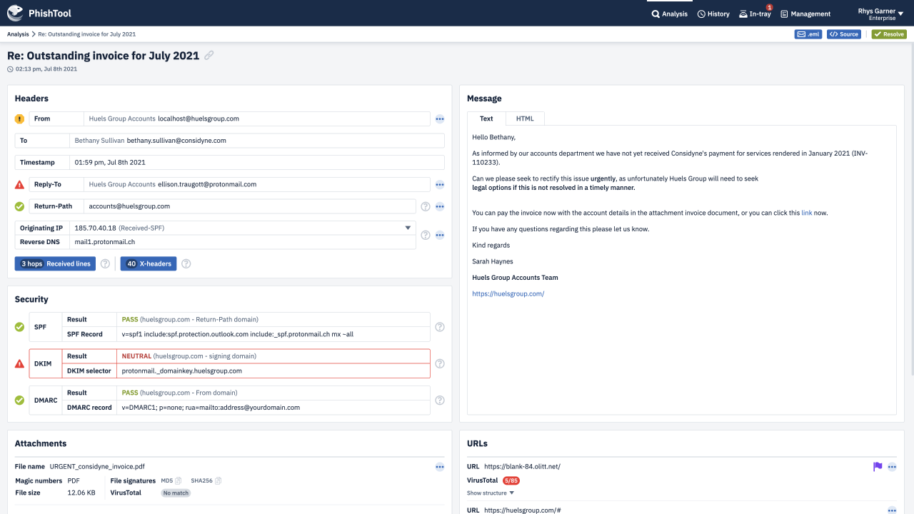Screen dimensions: 914x514
Task: Click the red warning icon beside DKIM
Action: (19, 363)
